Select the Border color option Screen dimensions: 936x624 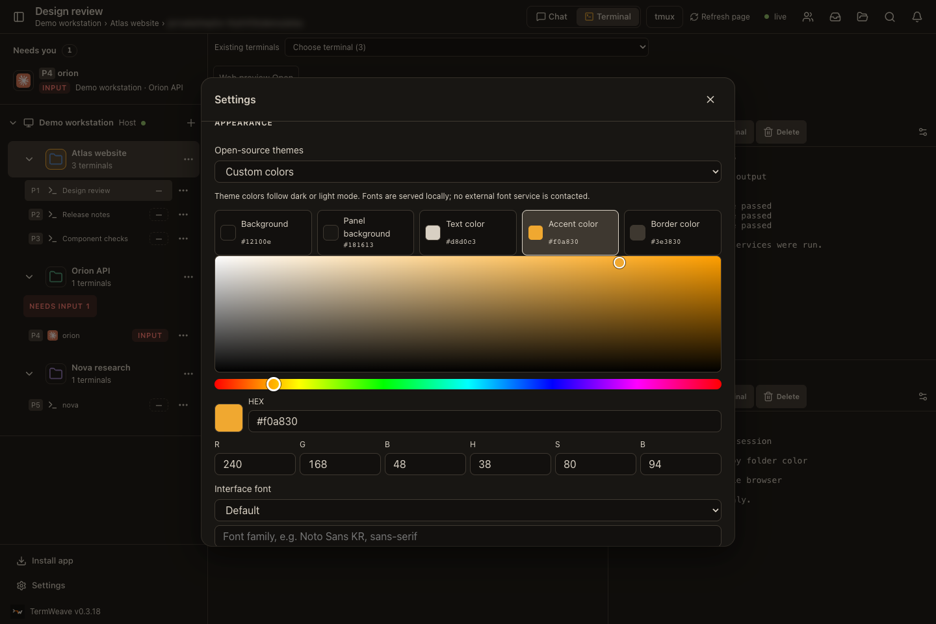[x=673, y=233]
